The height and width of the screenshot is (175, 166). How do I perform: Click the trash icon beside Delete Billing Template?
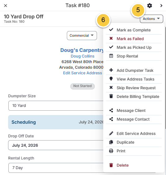pyautogui.click(x=111, y=96)
